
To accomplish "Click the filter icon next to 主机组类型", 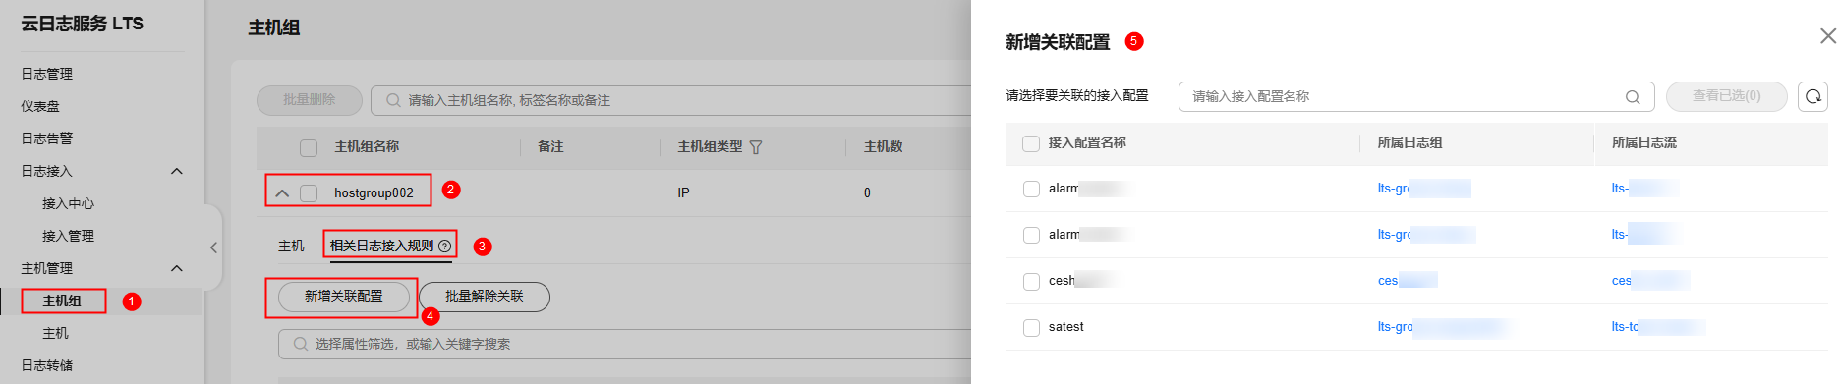I will pyautogui.click(x=755, y=147).
